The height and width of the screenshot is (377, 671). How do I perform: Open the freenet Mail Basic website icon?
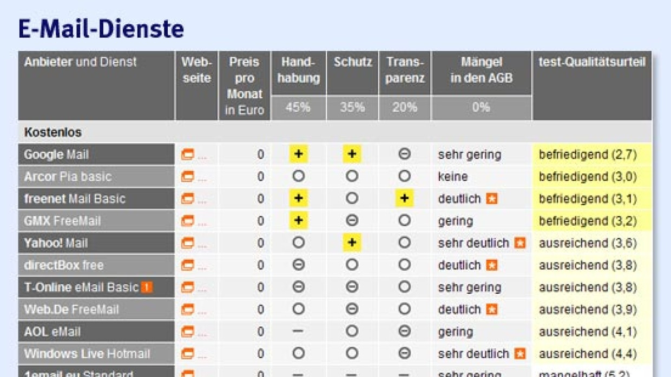point(187,199)
